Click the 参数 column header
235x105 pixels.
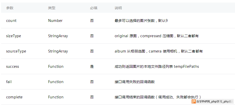10,8
